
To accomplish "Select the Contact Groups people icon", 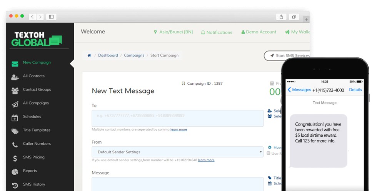I will click(15, 91).
